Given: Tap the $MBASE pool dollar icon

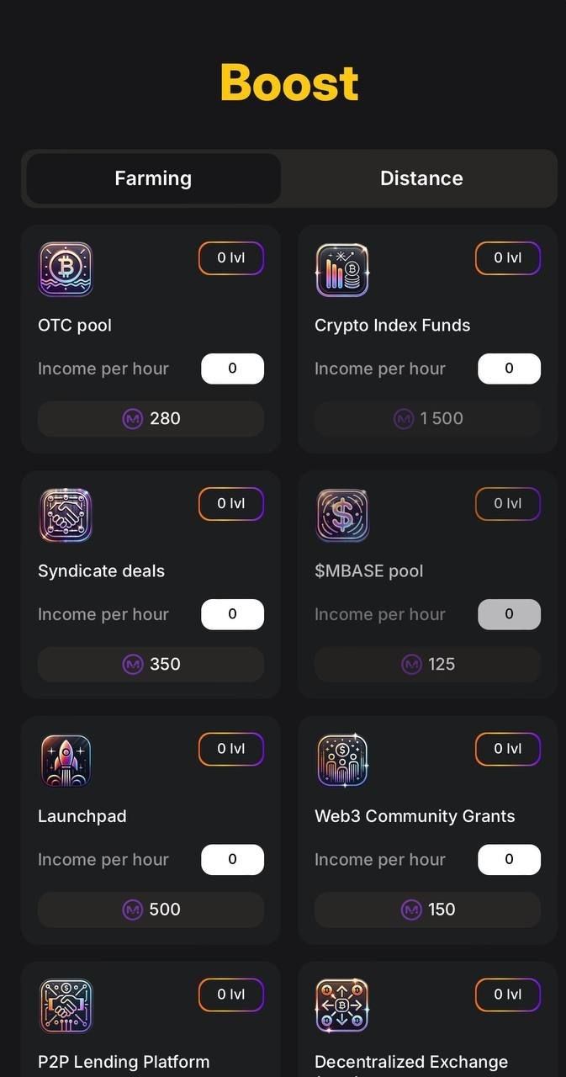Looking at the screenshot, I should (x=342, y=515).
